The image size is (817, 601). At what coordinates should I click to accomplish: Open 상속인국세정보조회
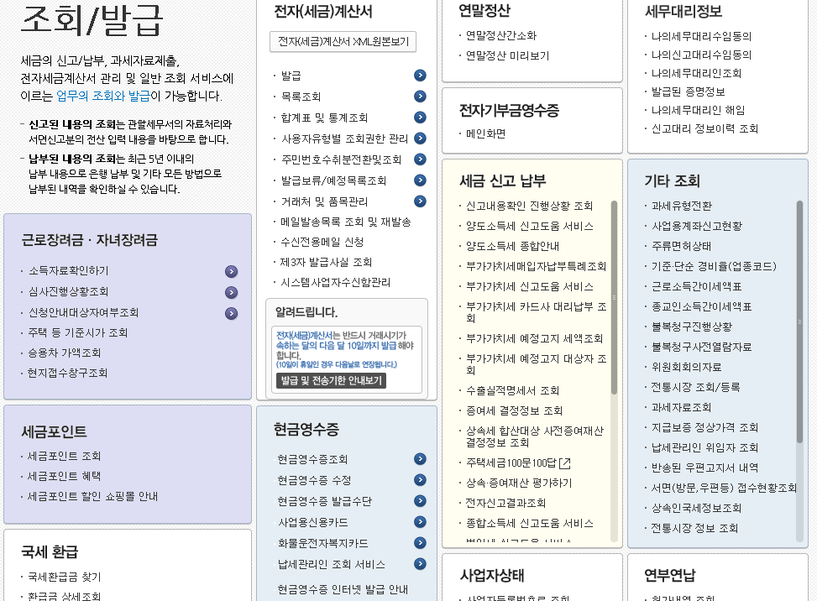pos(696,509)
